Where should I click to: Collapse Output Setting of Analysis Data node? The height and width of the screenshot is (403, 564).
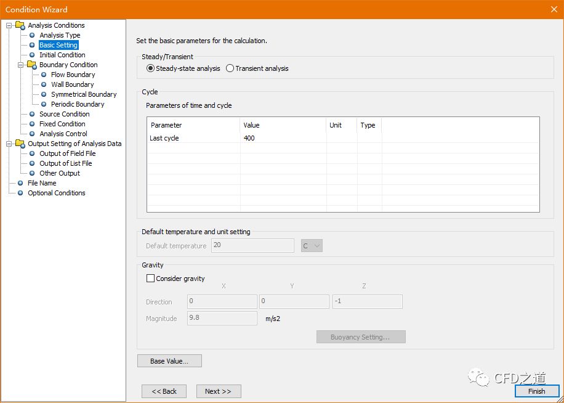[x=9, y=144]
